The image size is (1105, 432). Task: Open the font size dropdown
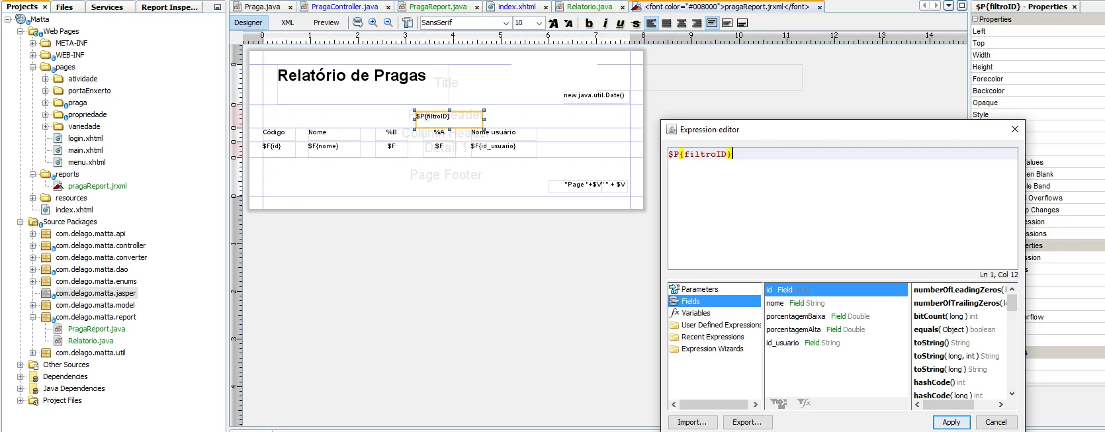click(539, 23)
